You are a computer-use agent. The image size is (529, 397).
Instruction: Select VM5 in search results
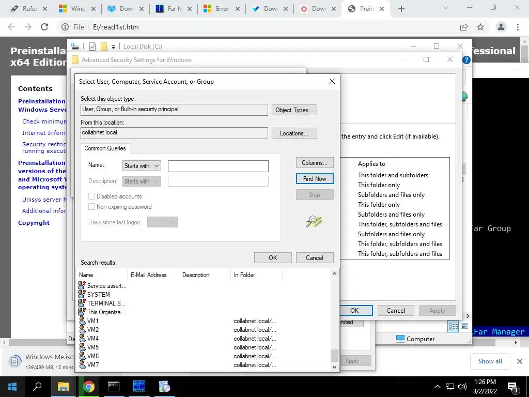pos(93,347)
